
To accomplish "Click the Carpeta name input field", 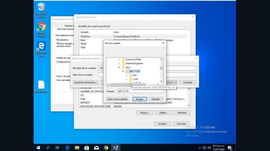I will click(140, 91).
